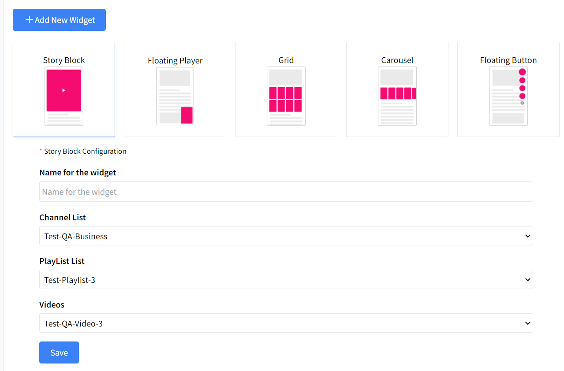Click the pink grid tiles illustration
564x371 pixels.
tap(286, 100)
